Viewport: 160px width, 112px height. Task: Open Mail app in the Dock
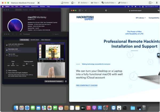pos(38,108)
